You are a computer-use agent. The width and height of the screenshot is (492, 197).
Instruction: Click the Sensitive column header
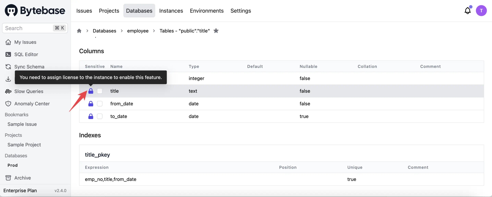95,67
